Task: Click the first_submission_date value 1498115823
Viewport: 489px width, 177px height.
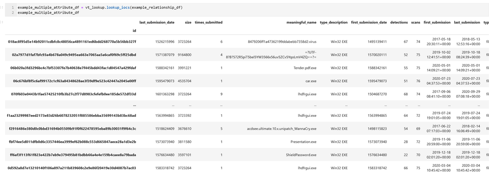Action: click(x=377, y=129)
